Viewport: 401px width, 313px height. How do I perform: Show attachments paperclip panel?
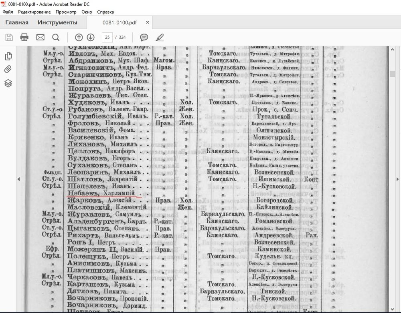8,70
